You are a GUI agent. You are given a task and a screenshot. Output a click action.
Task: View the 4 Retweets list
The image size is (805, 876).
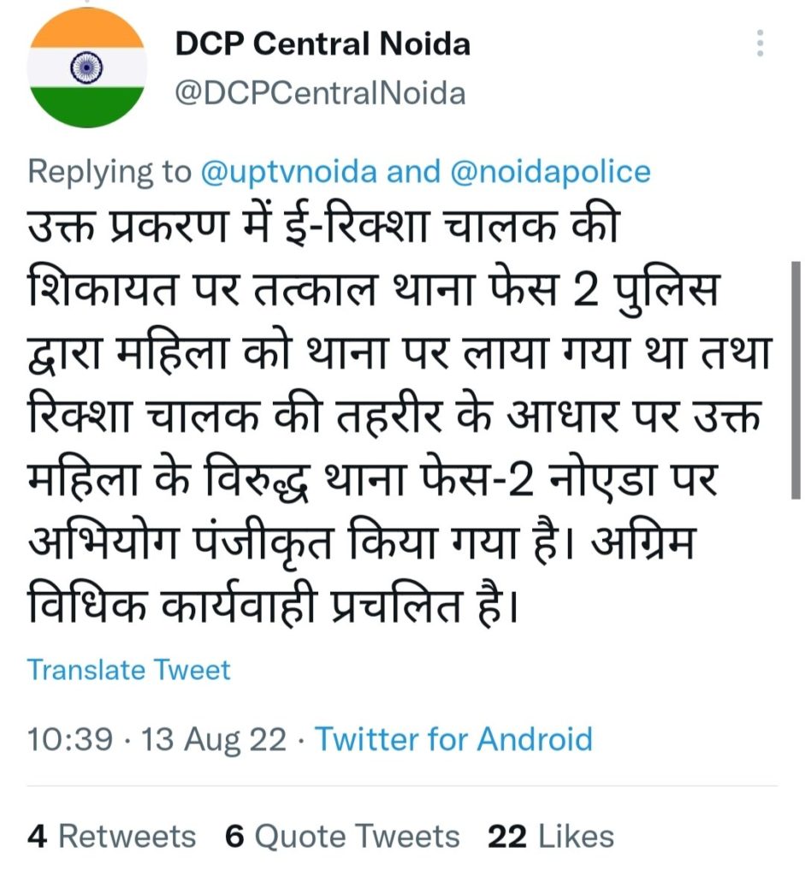[x=111, y=836]
